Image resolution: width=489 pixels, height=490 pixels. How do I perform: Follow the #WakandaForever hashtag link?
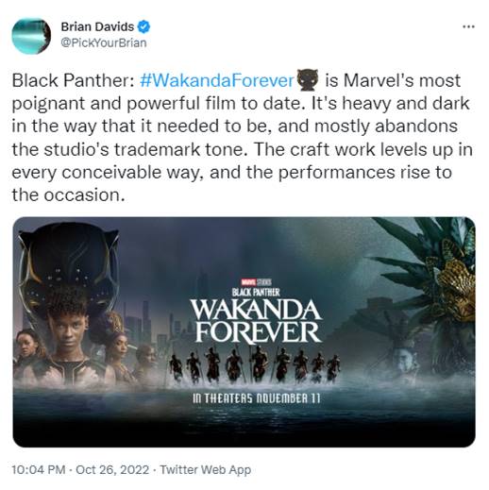click(x=216, y=80)
